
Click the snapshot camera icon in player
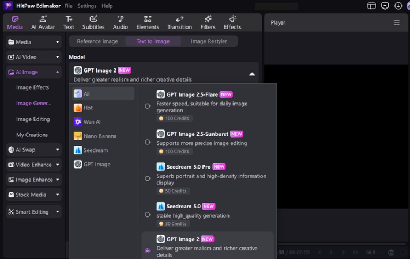391,252
